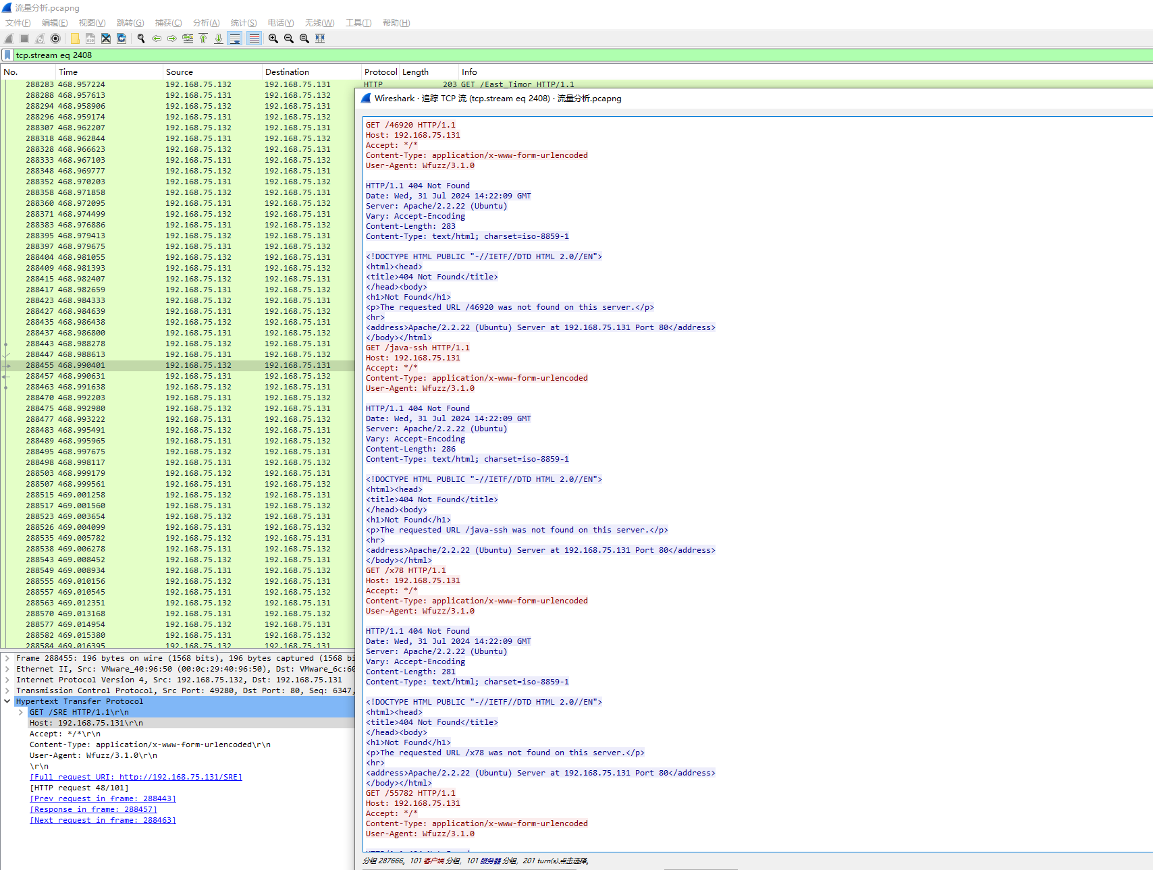Jump to the first packet icon
The height and width of the screenshot is (870, 1153).
point(203,38)
